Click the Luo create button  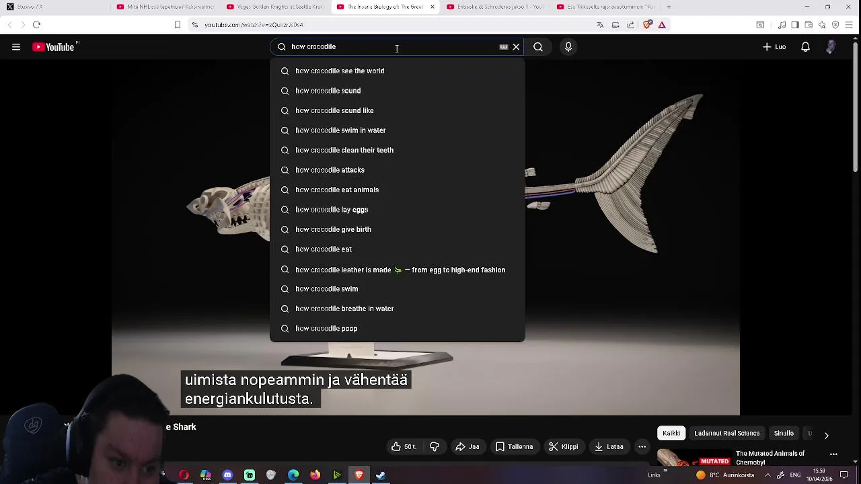point(774,47)
